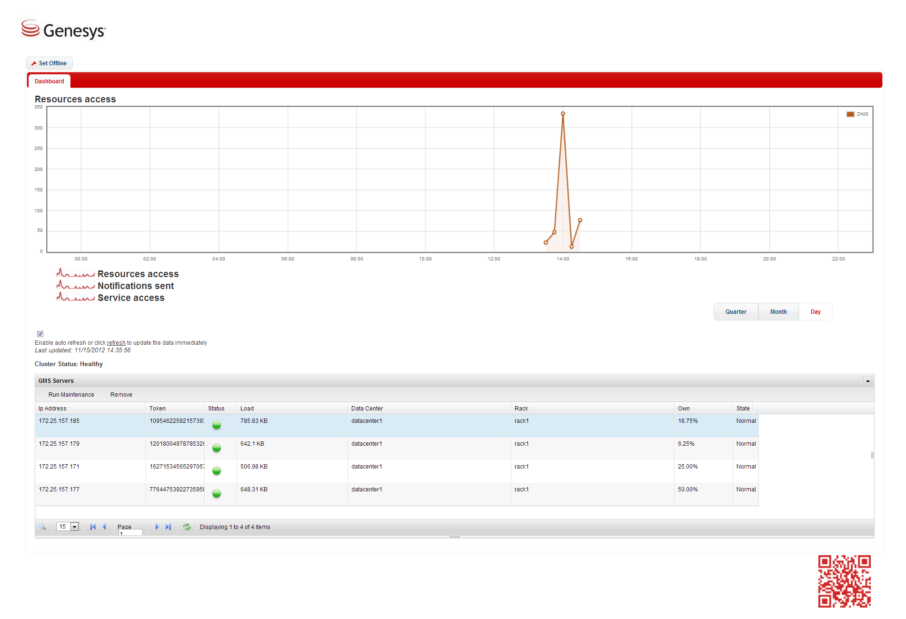Viewport: 906px width, 619px height.
Task: Go to the first page of servers
Action: [93, 527]
